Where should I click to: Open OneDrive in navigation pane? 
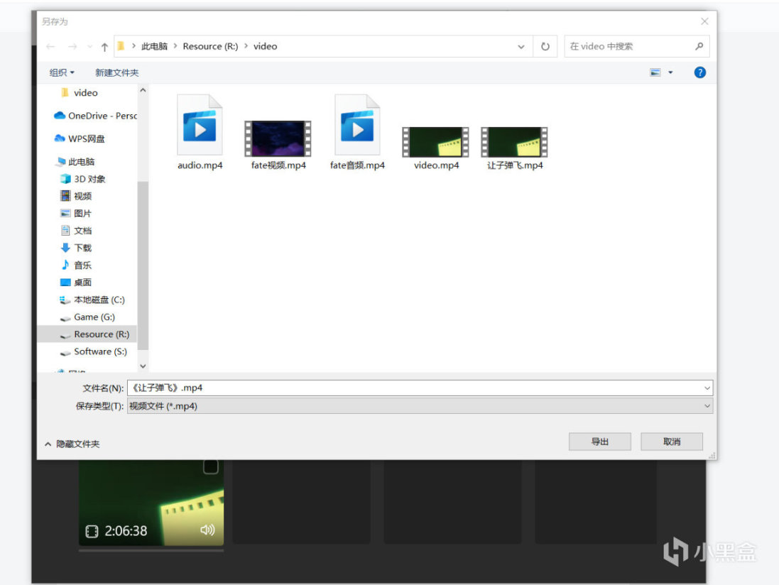(x=95, y=116)
